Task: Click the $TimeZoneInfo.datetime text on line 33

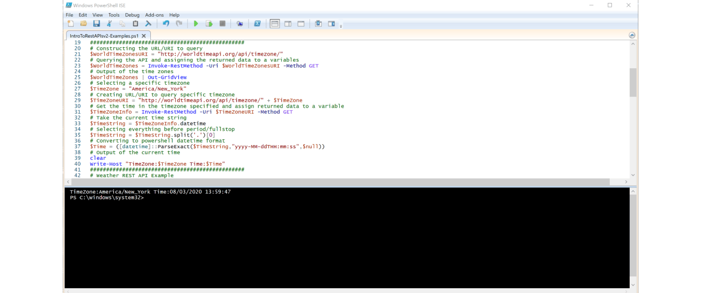Action: pyautogui.click(x=170, y=123)
